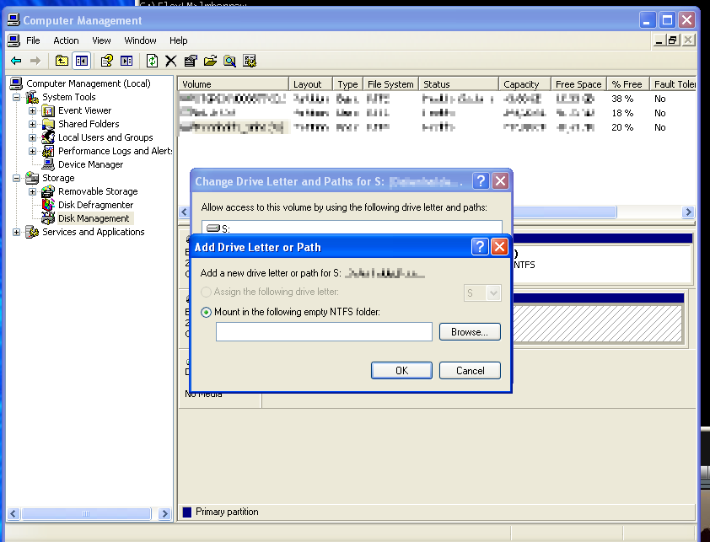Collapse the Storage tree node

[16, 178]
